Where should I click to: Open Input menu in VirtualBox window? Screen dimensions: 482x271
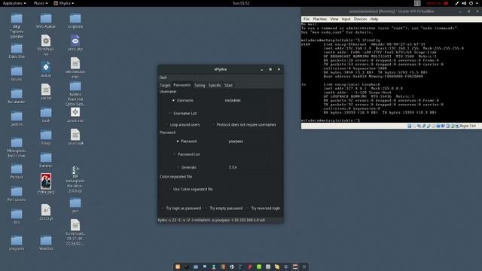[x=346, y=19]
